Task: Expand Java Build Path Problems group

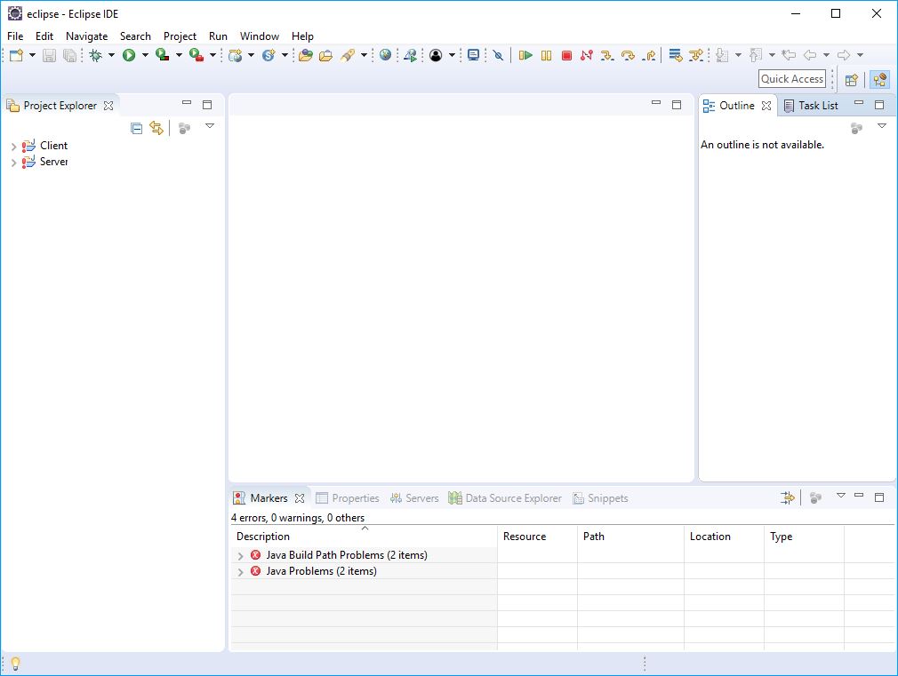Action: [x=241, y=556]
